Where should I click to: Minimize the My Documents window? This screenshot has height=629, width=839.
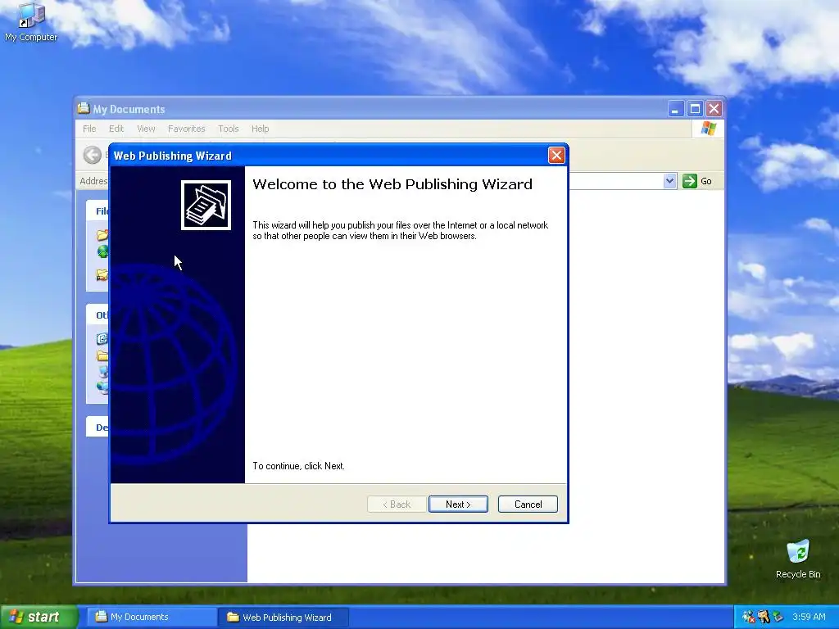tap(675, 109)
